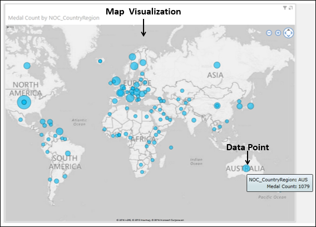Pan map up using top arrow
This screenshot has width=316, height=227.
[x=289, y=29]
